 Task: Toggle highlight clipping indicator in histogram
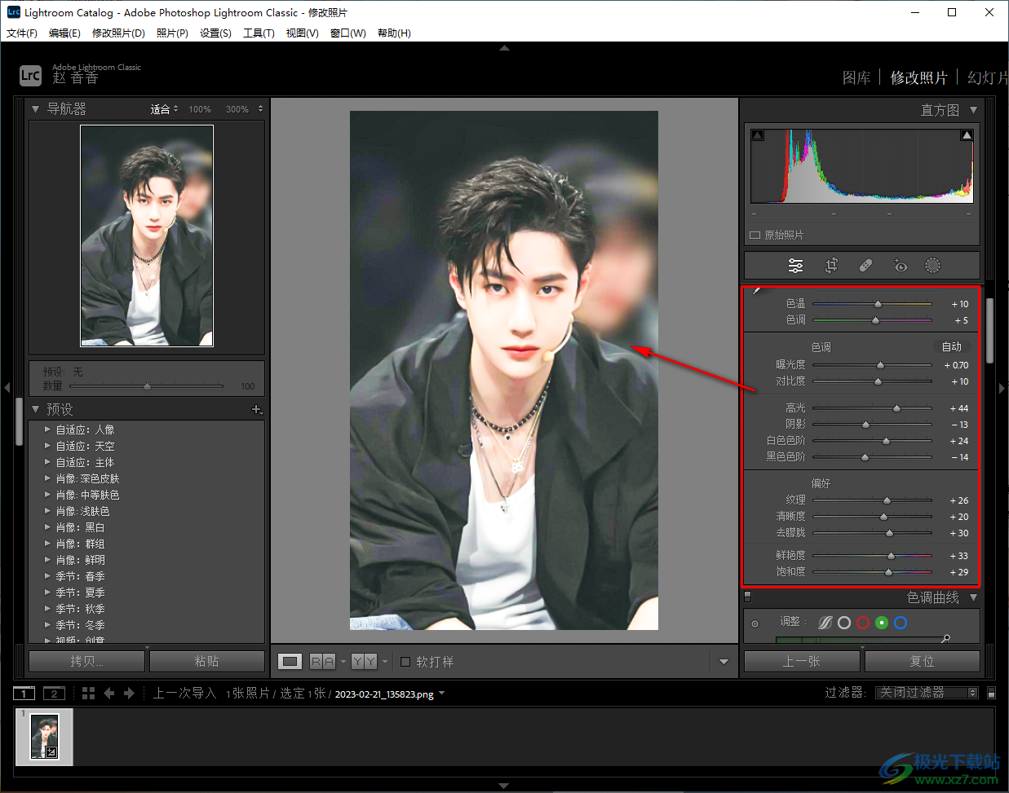tap(967, 135)
